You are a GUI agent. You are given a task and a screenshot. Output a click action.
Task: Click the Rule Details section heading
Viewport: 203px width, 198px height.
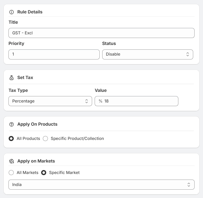tap(30, 12)
